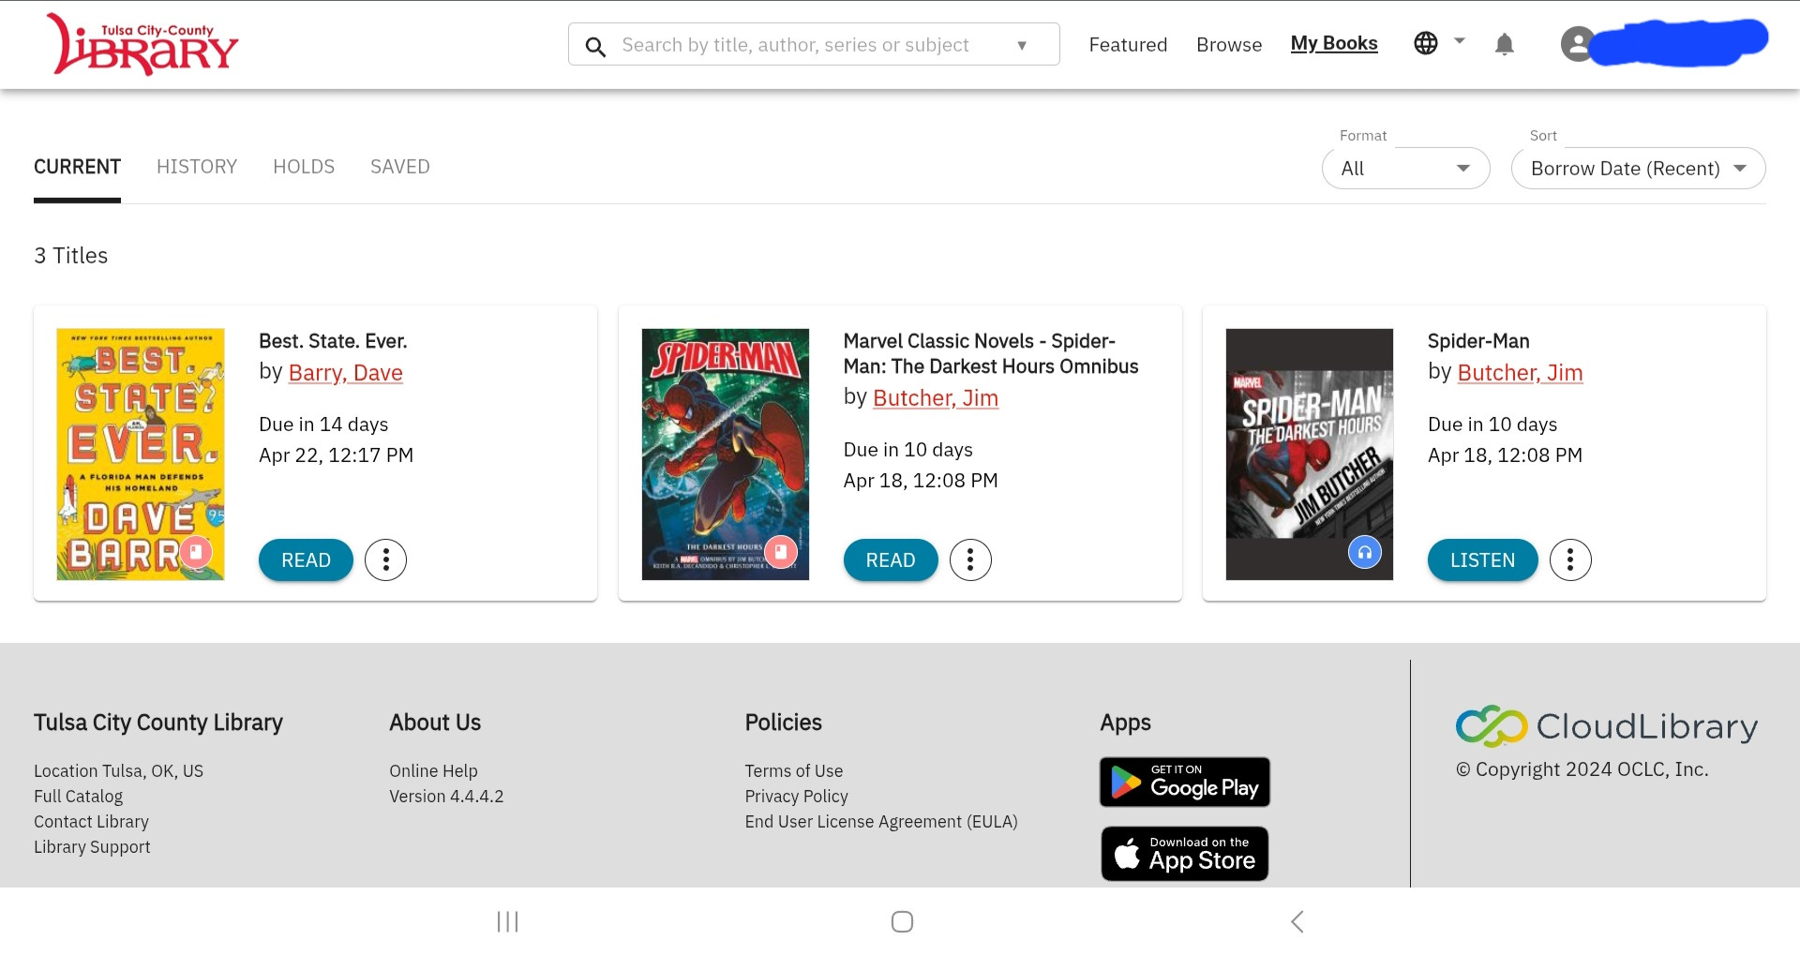
Task: Open Online Help link
Action: point(433,771)
